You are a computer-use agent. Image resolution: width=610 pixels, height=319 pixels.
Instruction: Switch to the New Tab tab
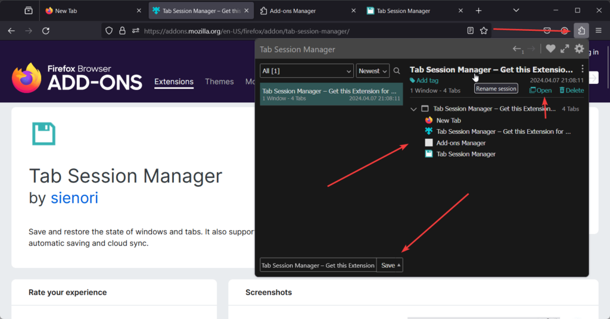(94, 11)
